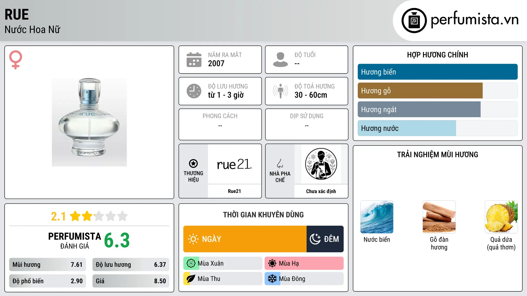
Task: Click the star badge icon above Thương hiệu
Action: click(x=193, y=163)
